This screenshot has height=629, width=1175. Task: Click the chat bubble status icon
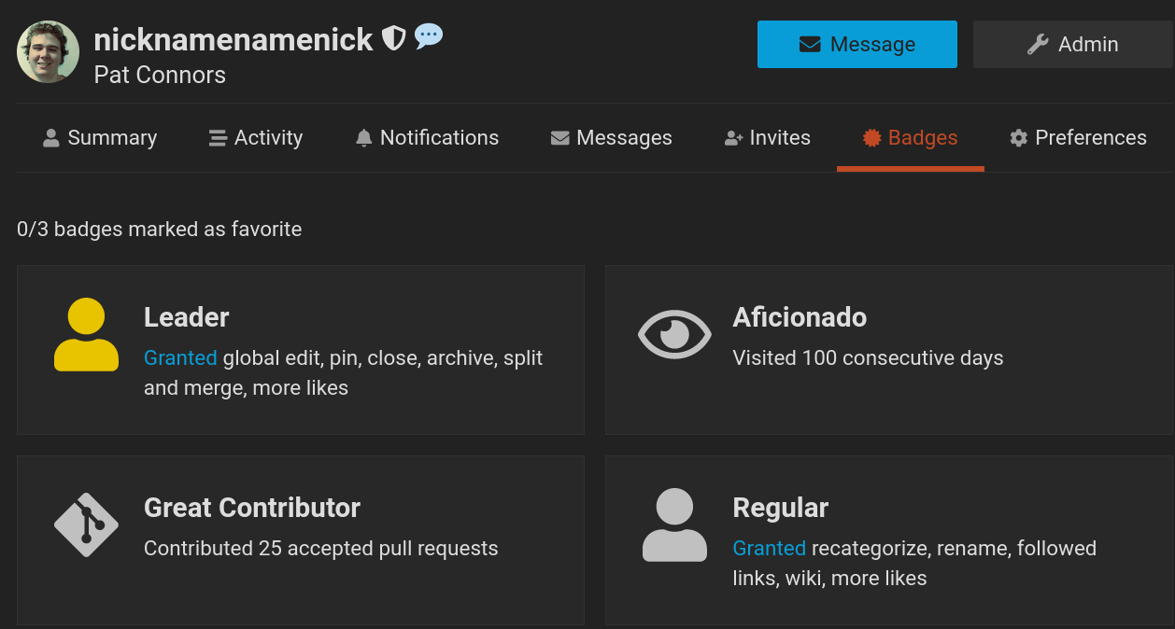click(429, 37)
